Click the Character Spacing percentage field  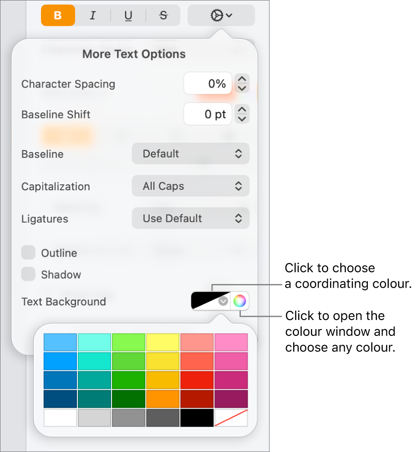[x=207, y=83]
